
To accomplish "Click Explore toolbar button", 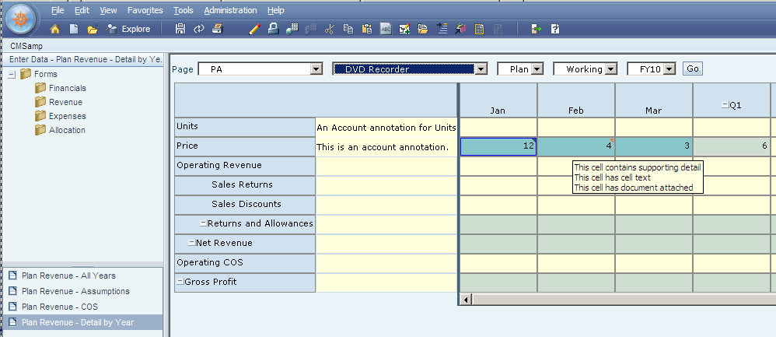I will pyautogui.click(x=128, y=30).
